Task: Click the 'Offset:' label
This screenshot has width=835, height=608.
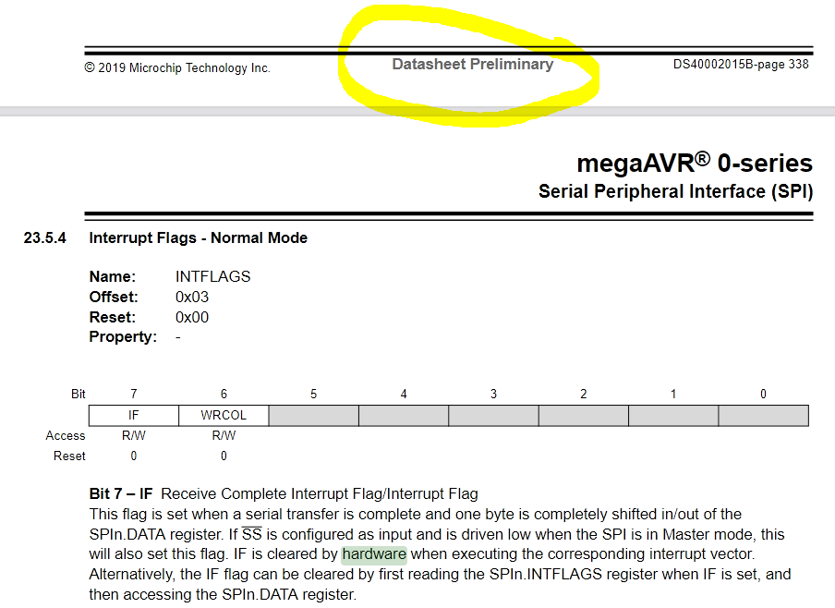Action: 114,297
